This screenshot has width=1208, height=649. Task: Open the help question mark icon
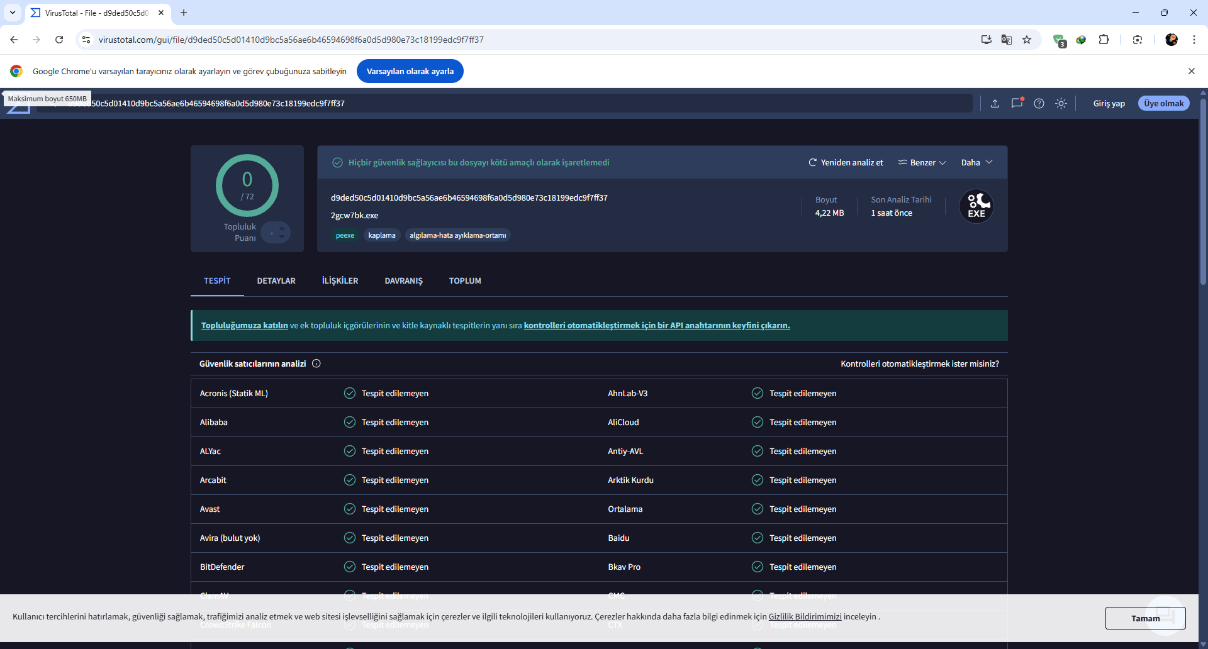pyautogui.click(x=1039, y=104)
